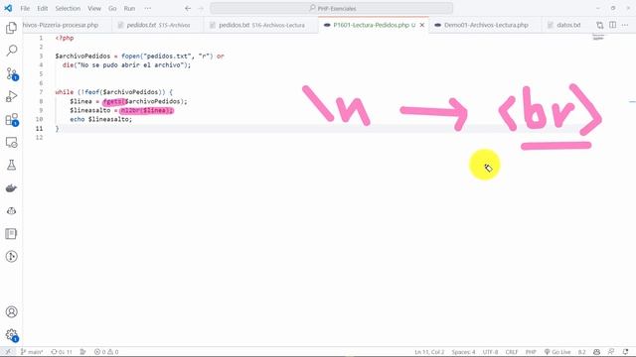The image size is (636, 357).
Task: Open the remote window status bar icon
Action: coord(8,352)
